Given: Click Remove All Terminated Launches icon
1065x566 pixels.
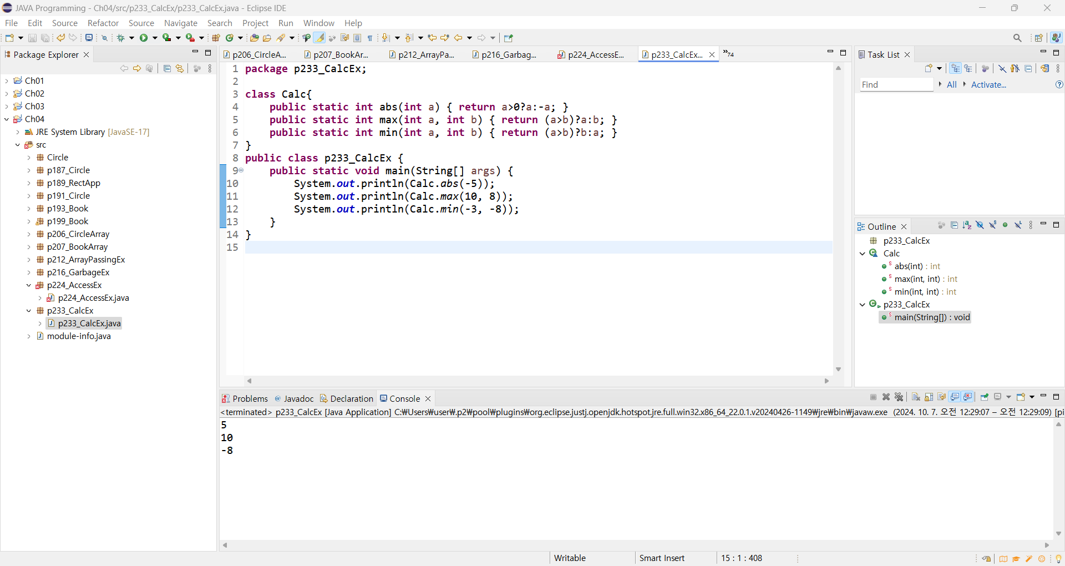Looking at the screenshot, I should 899,397.
